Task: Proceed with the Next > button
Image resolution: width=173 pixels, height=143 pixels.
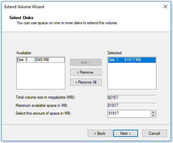Action: pyautogui.click(x=125, y=133)
